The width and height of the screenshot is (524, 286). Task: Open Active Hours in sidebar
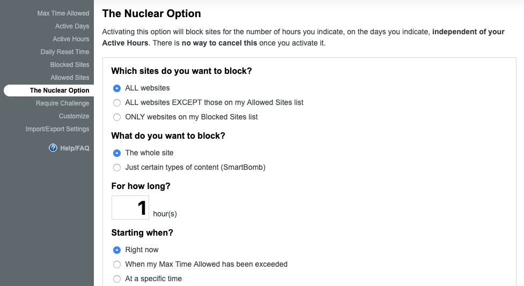pyautogui.click(x=71, y=39)
